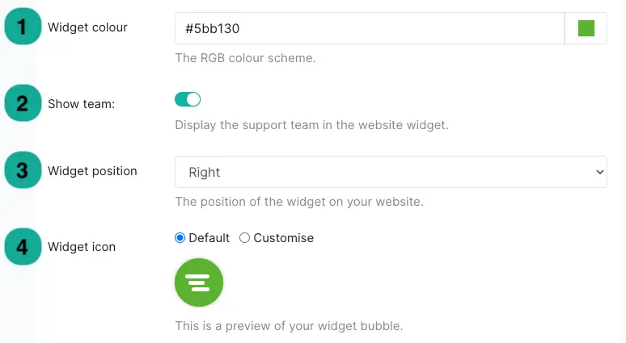
Task: Click the step 3 numbered badge
Action: tap(23, 170)
